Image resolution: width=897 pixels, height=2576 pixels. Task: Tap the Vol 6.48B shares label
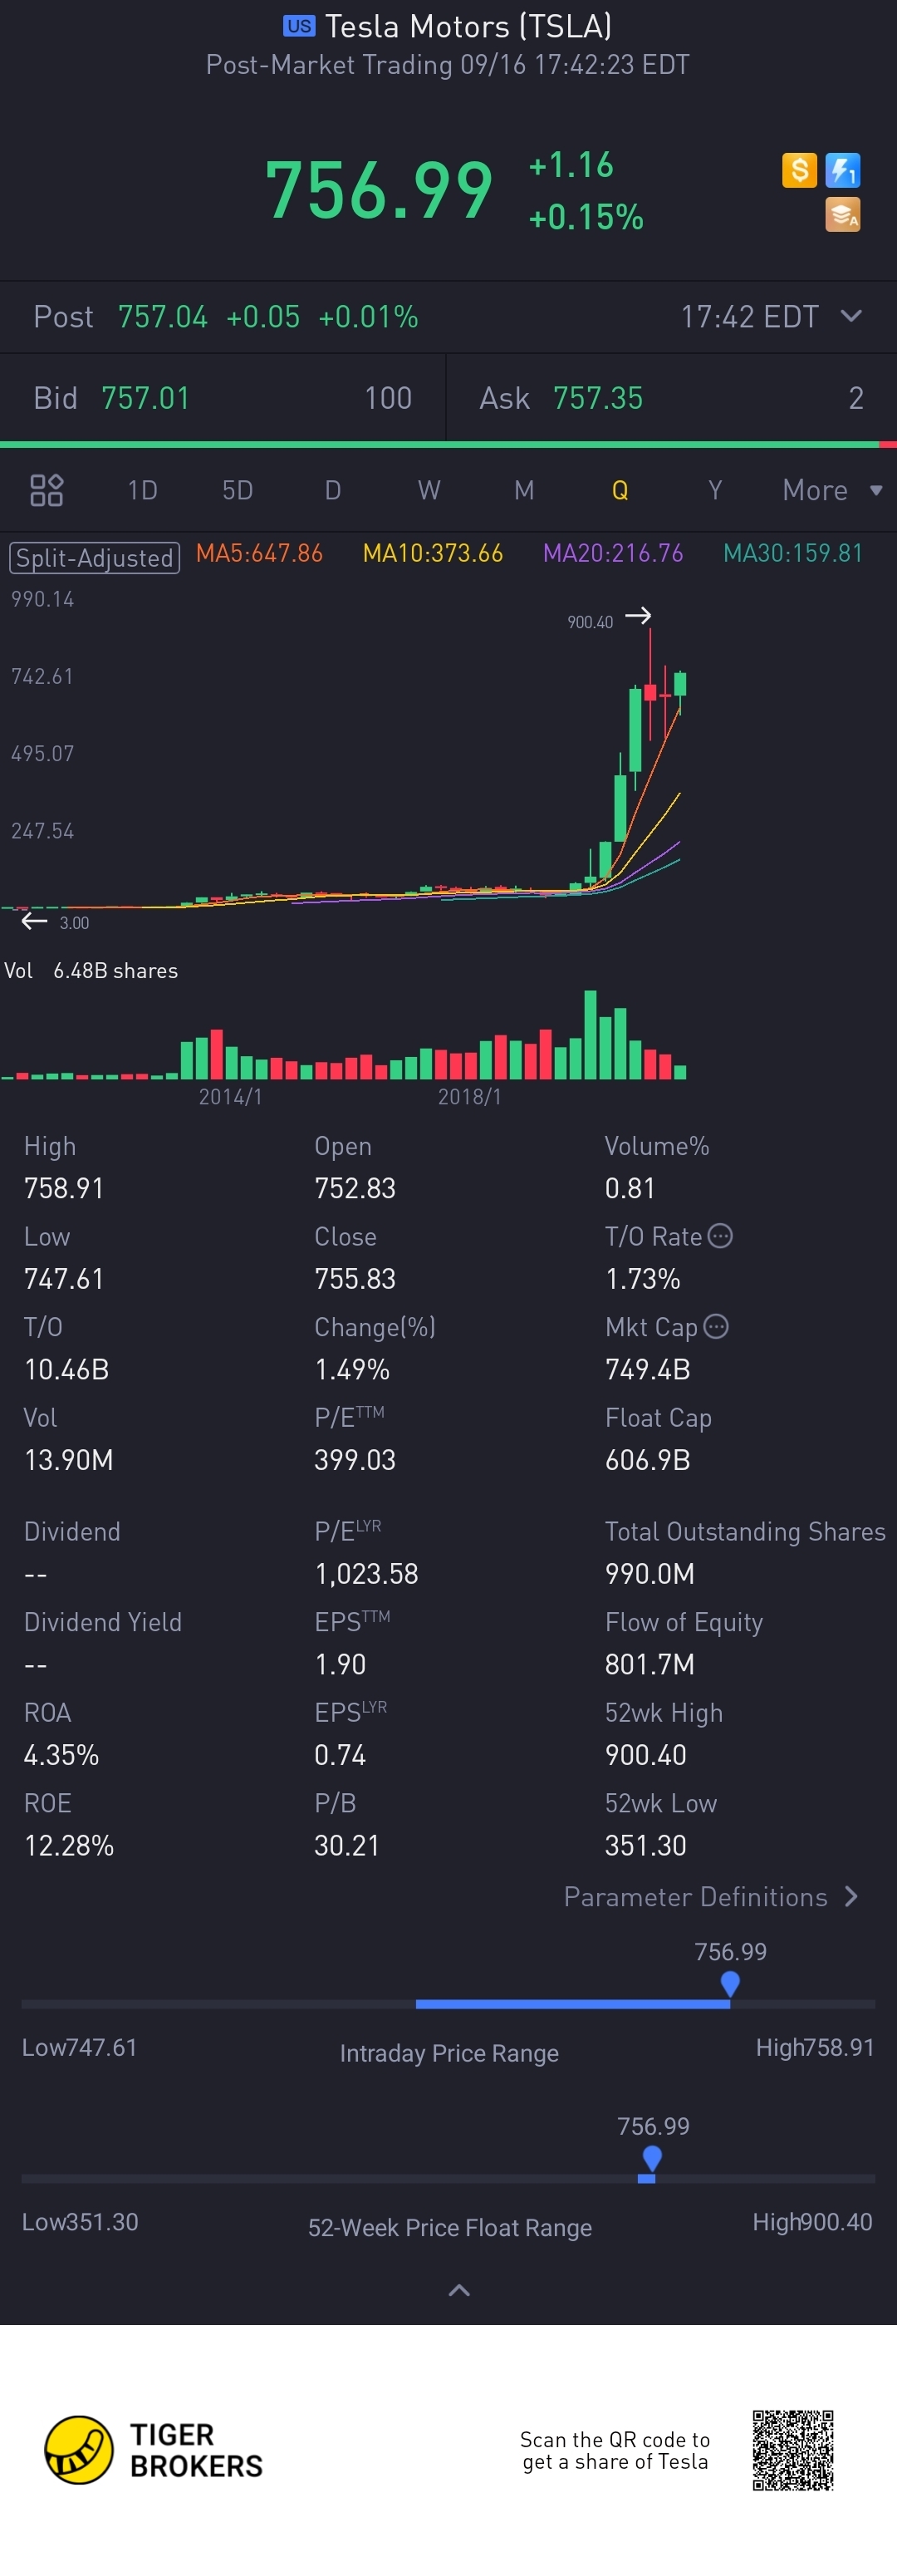point(91,971)
